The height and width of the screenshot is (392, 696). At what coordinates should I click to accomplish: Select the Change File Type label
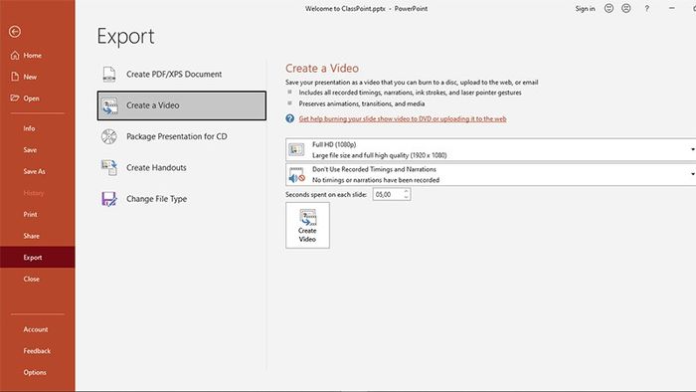tap(157, 199)
